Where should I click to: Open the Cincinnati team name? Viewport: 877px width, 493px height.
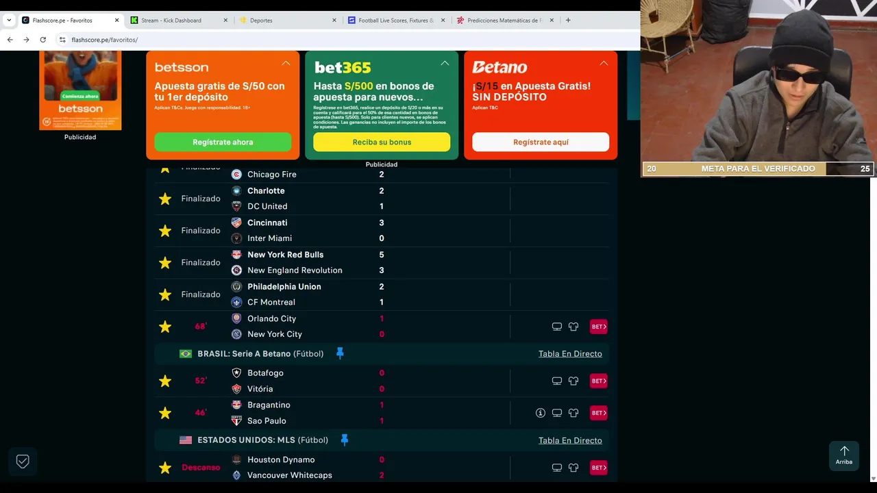(x=267, y=223)
